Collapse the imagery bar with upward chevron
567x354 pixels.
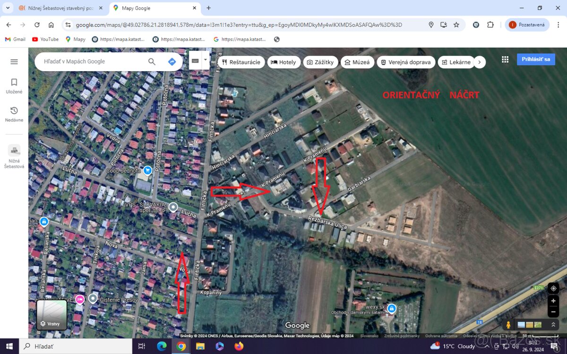tap(553, 325)
